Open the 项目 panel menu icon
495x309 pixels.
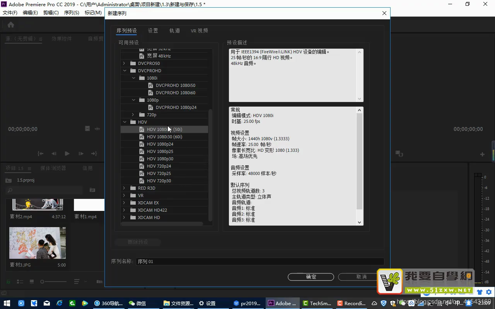(30, 168)
